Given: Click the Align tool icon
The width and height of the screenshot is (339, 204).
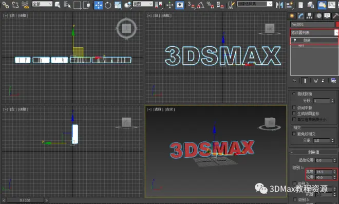Looking at the screenshot, I should tap(289, 5).
